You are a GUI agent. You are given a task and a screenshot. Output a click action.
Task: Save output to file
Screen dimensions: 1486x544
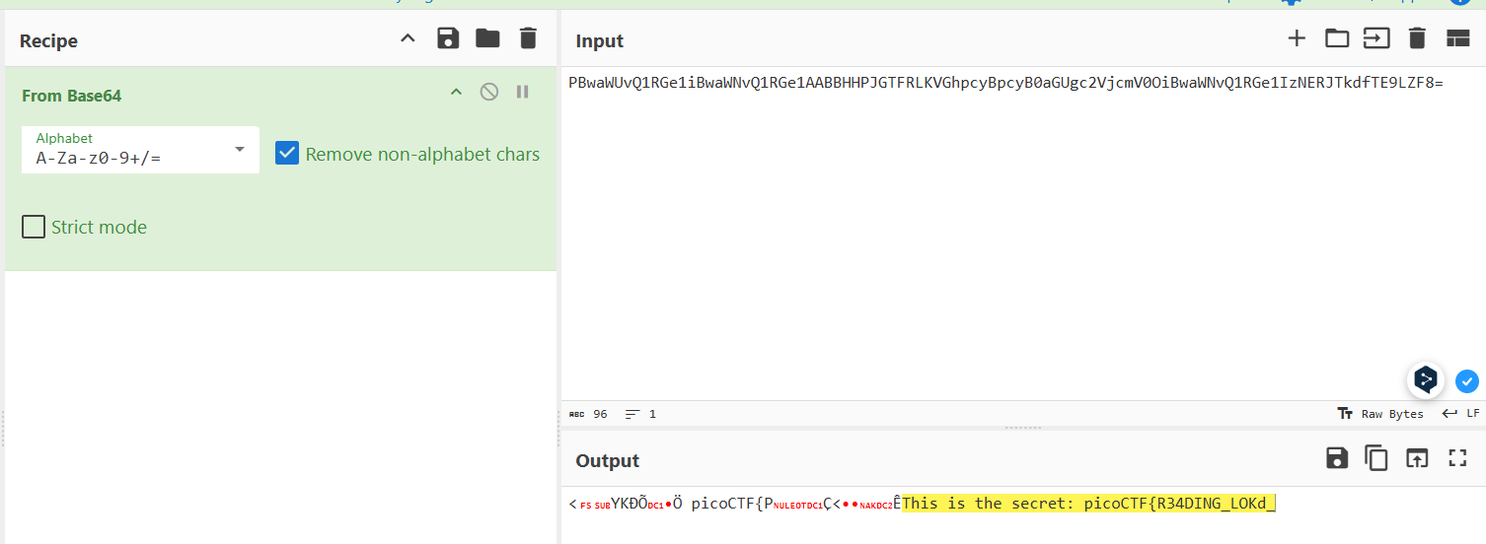click(1337, 458)
